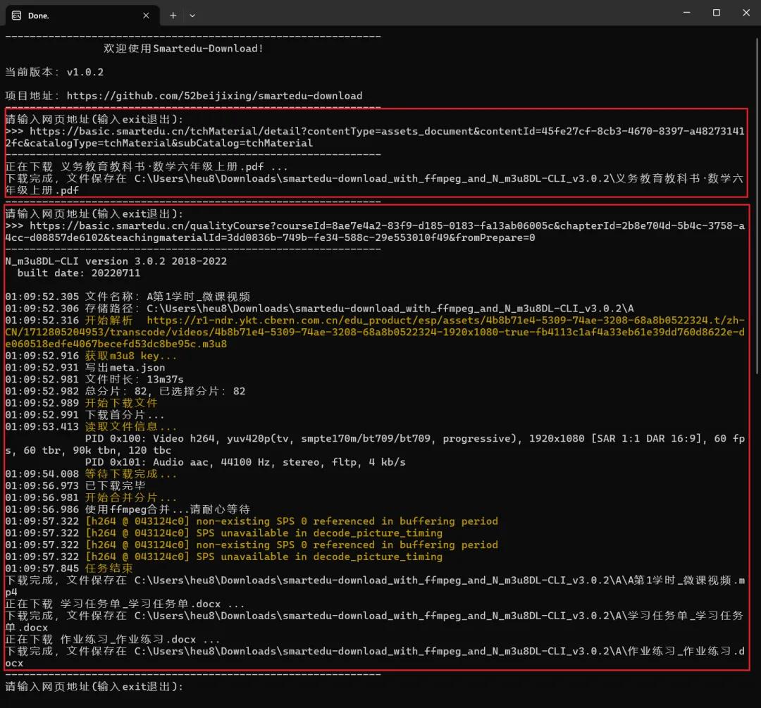
Task: Click the 下载首分片... line
Action: 85,415
